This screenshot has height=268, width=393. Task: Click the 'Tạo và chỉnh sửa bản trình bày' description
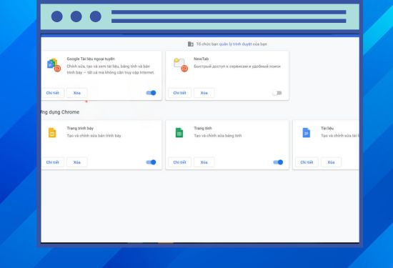click(x=94, y=136)
